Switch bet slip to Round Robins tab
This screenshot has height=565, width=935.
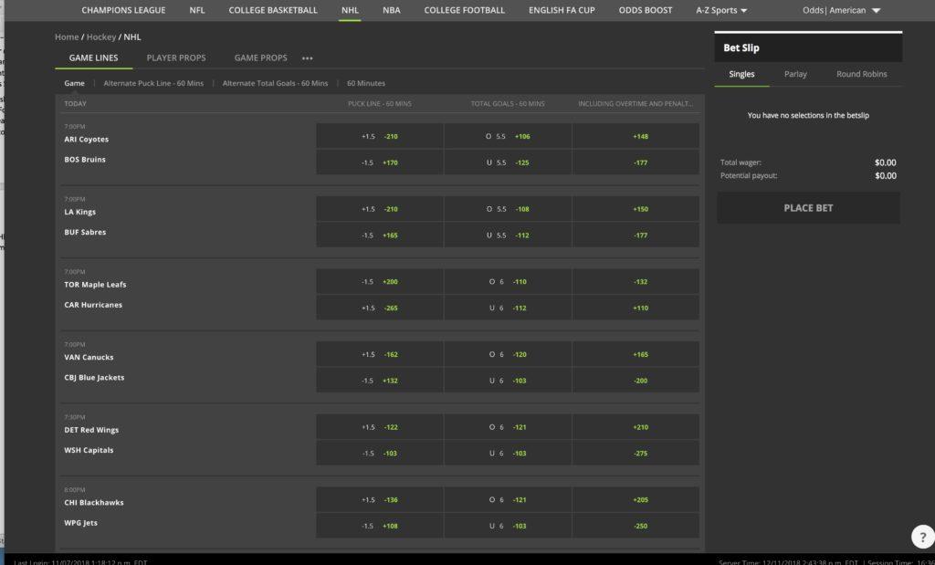click(862, 74)
